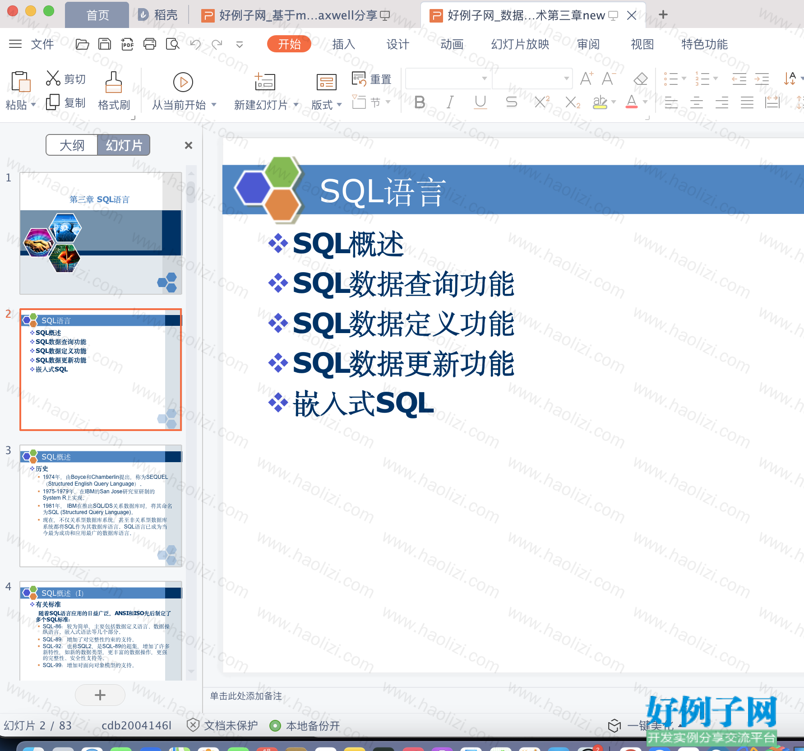Image resolution: width=804 pixels, height=751 pixels.
Task: Decrease font size
Action: [609, 79]
